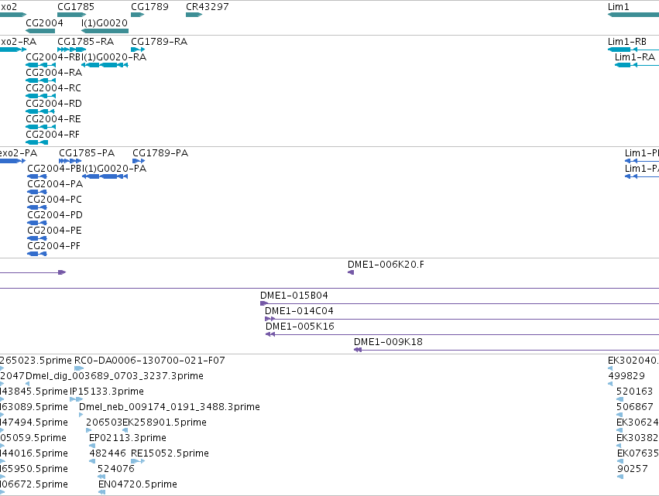Screen dimensions: 659x496
Task: Select protein CG1789-PA
Action: (139, 161)
